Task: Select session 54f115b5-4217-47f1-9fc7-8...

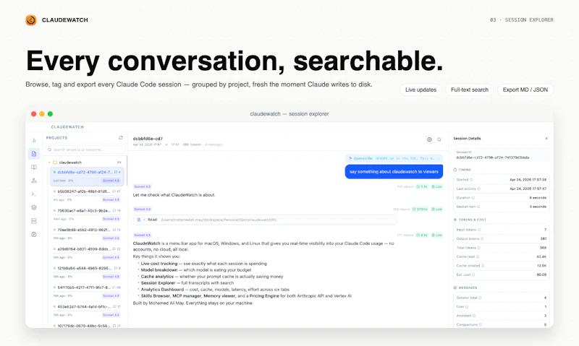Action: point(87,291)
